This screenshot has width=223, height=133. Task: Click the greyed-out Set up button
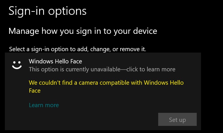tap(177, 119)
